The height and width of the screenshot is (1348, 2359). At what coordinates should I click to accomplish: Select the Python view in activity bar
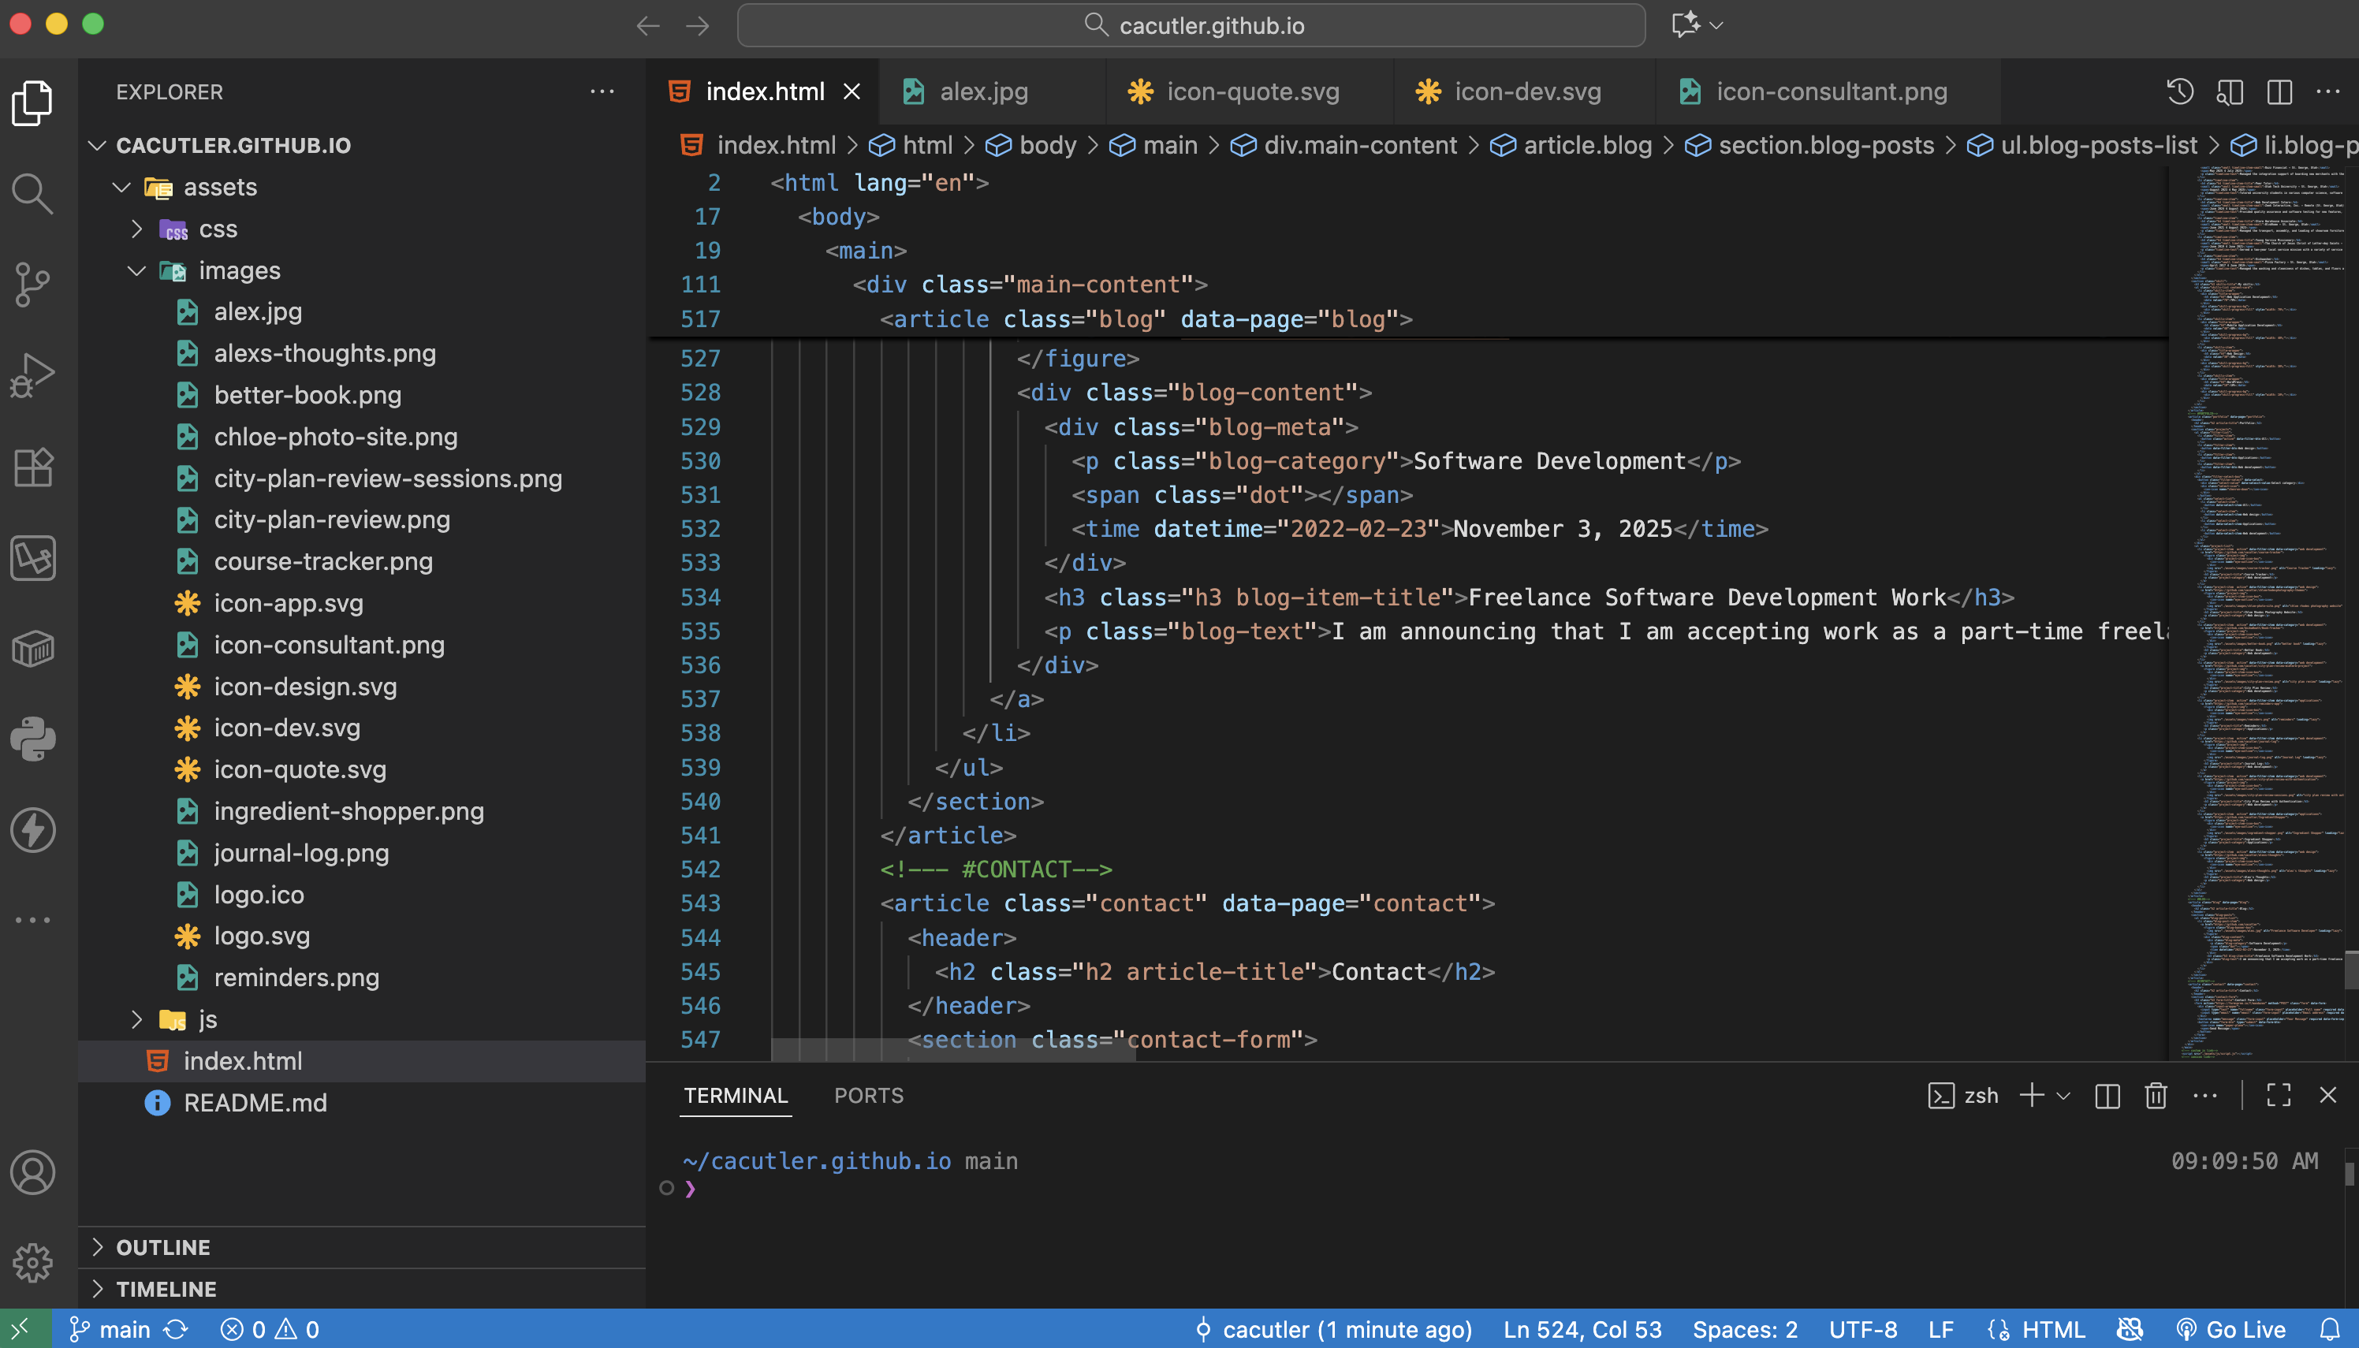(33, 738)
